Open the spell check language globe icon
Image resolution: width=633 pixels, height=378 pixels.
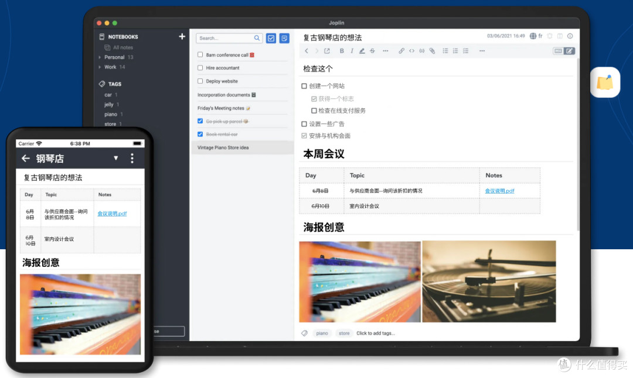point(533,36)
